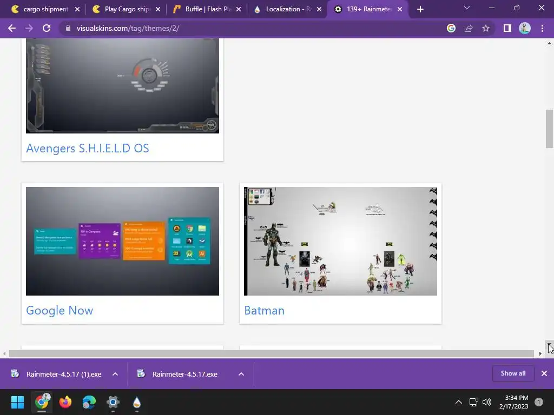The image size is (554, 415).
Task: Reload the visualskins page
Action: coord(47,28)
